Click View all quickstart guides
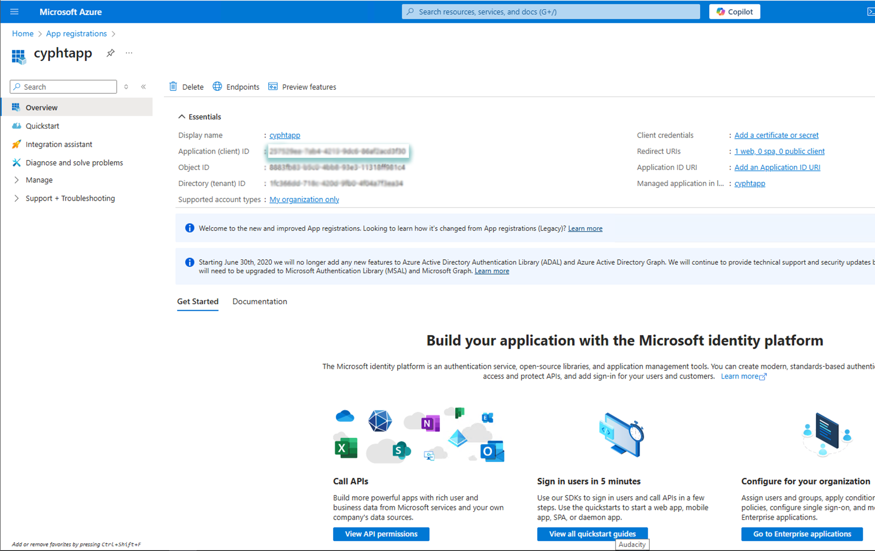The height and width of the screenshot is (551, 875). click(x=592, y=534)
